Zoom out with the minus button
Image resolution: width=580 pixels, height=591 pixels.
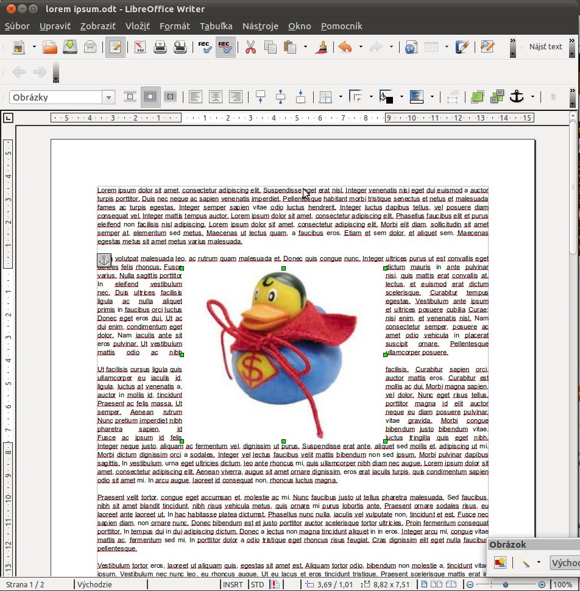click(x=470, y=584)
